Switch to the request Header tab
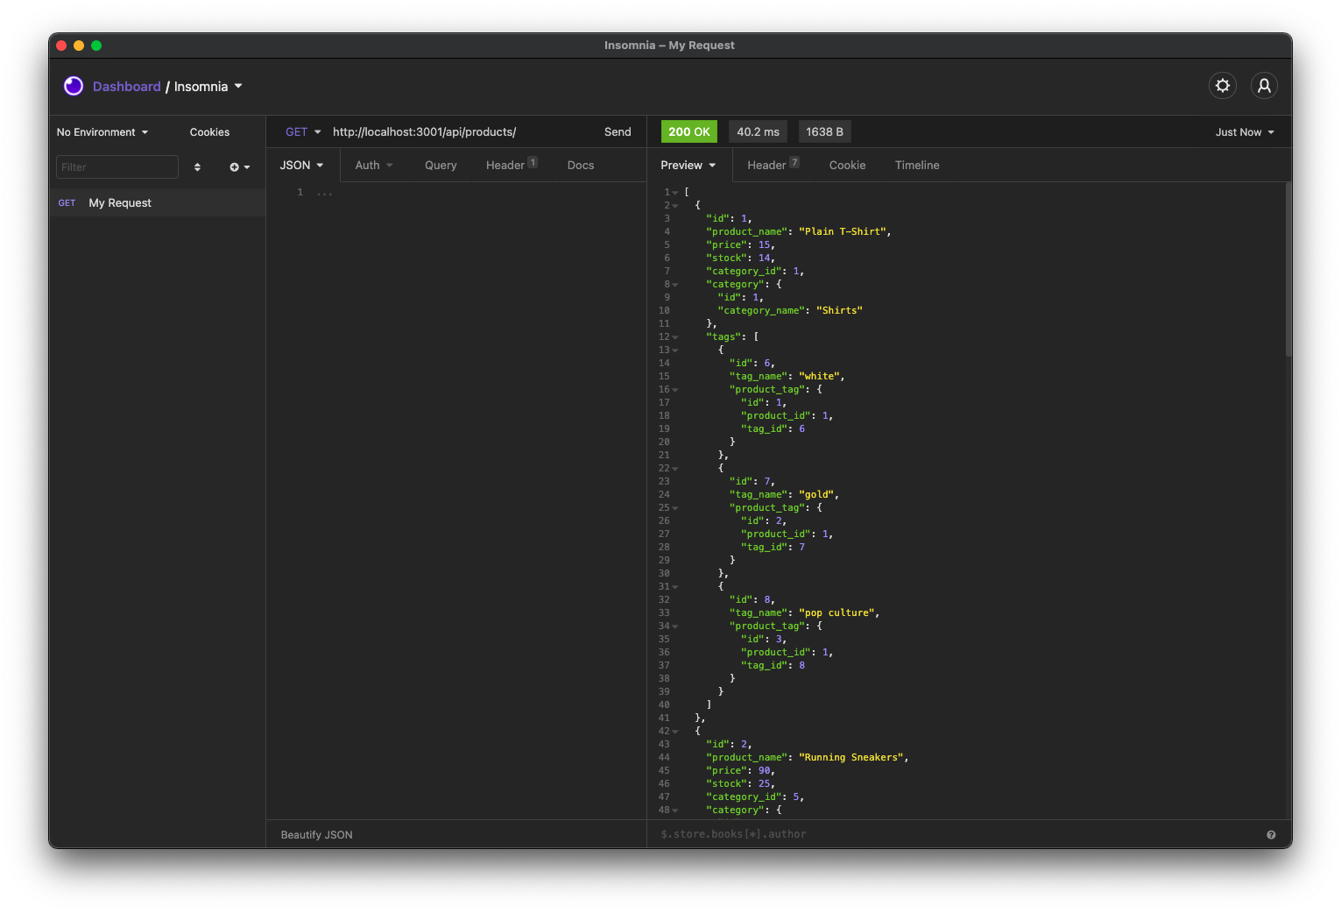This screenshot has width=1341, height=913. pos(512,165)
